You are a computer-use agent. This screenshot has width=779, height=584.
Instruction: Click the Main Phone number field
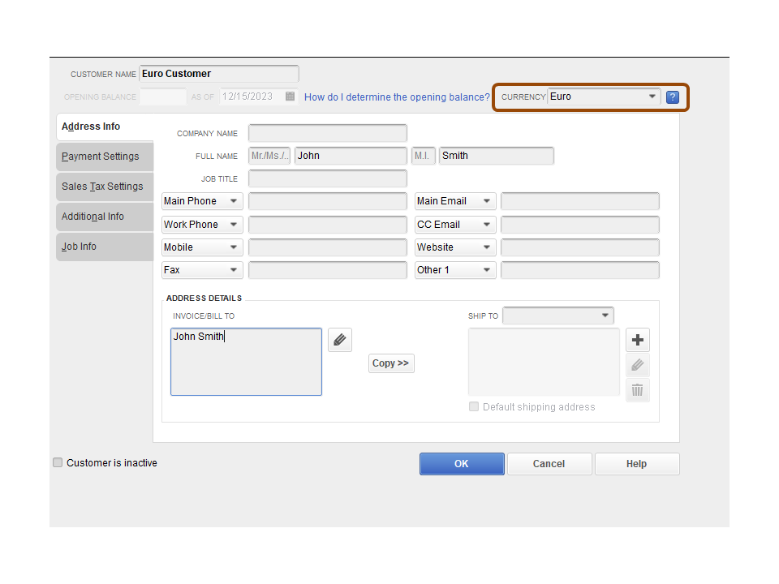pos(327,201)
